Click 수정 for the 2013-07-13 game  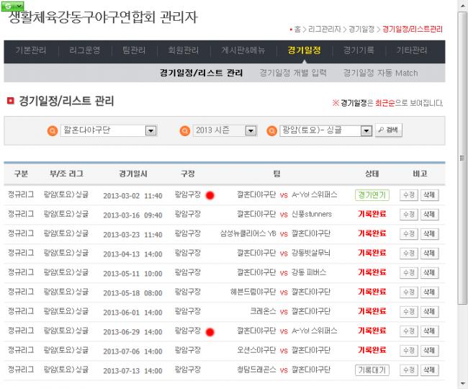pyautogui.click(x=409, y=370)
